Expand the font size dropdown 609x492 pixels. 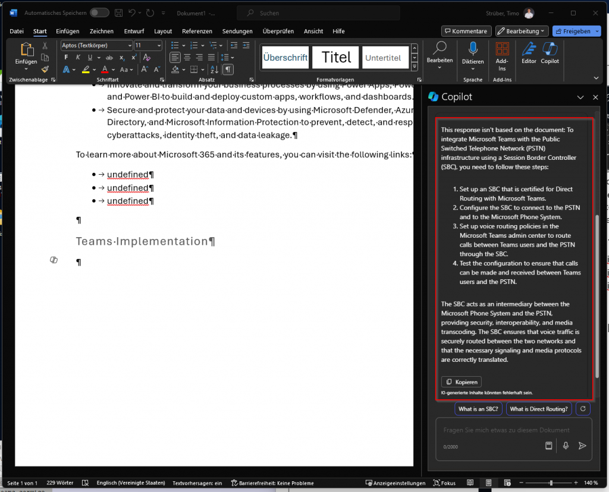pos(159,45)
